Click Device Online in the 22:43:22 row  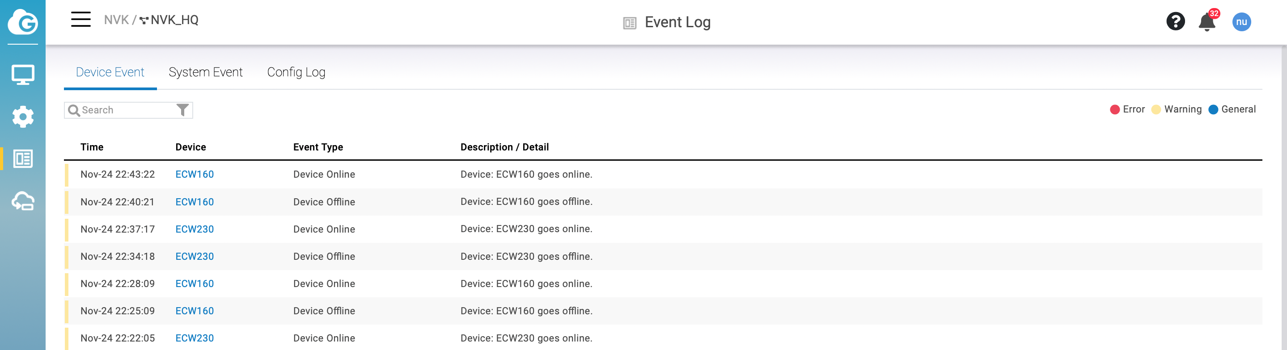click(x=324, y=175)
